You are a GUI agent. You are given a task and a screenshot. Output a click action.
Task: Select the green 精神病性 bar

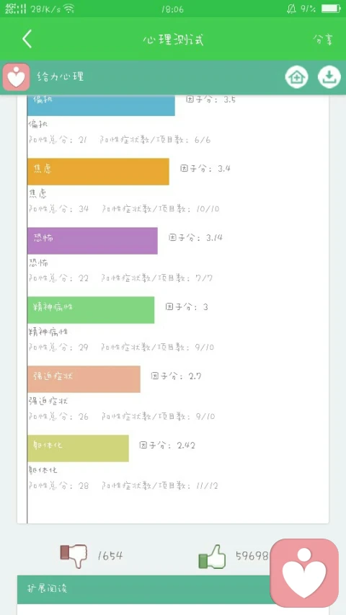pyautogui.click(x=91, y=310)
